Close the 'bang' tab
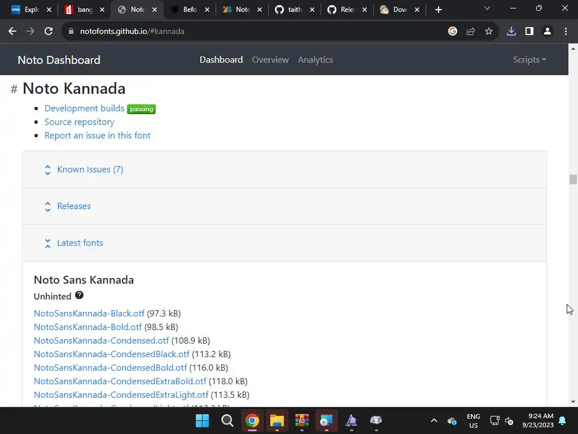Viewport: 578px width, 434px height. point(102,10)
